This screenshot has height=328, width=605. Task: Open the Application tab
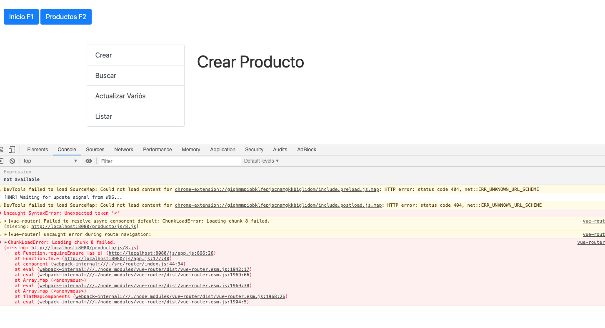pyautogui.click(x=223, y=150)
